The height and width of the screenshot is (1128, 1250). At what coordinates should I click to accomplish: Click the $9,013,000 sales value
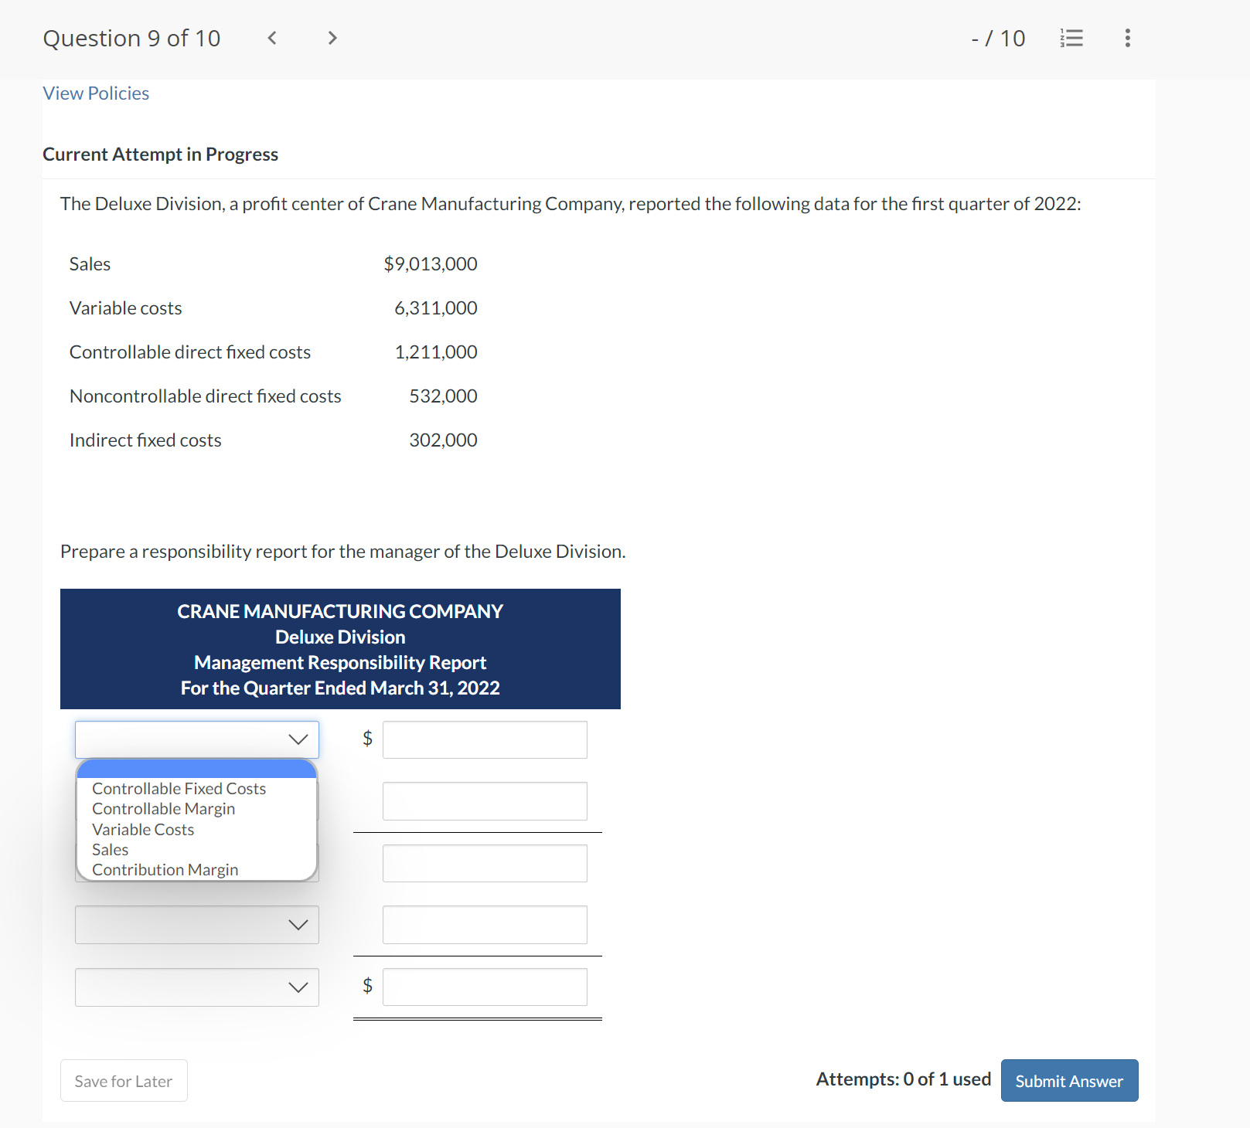coord(431,264)
